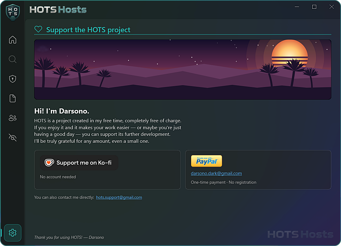The width and height of the screenshot is (341, 246).
Task: Open the Search page magnifier icon
Action: tap(13, 59)
